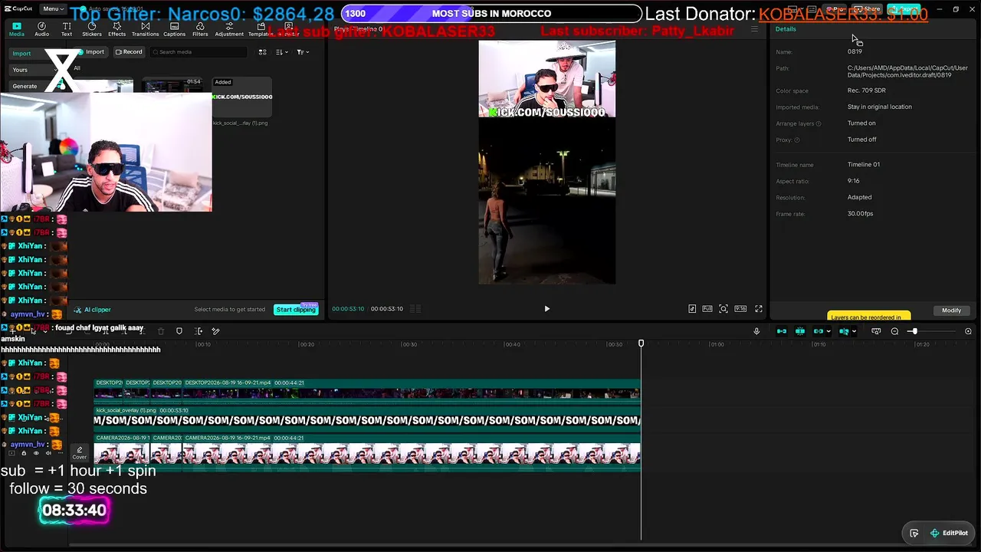Open the Transitions panel
This screenshot has width=981, height=552.
click(x=145, y=29)
